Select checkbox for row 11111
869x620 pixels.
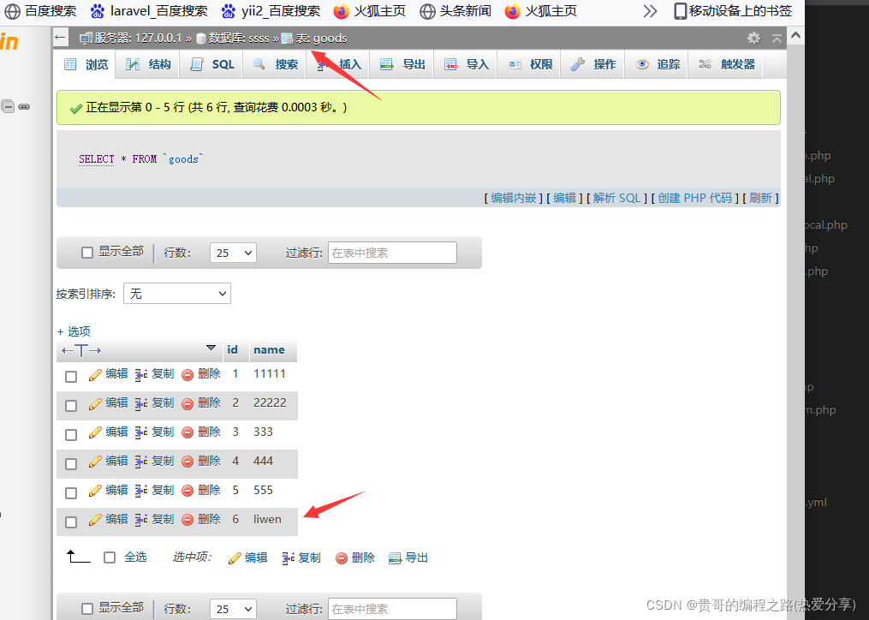tap(71, 377)
